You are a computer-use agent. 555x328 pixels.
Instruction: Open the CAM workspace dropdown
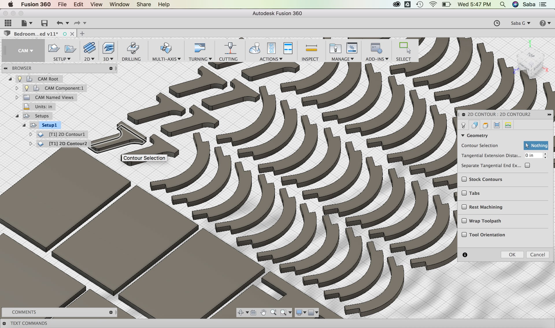[25, 51]
